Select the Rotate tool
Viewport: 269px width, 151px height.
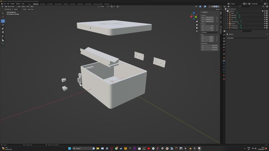click(3, 25)
